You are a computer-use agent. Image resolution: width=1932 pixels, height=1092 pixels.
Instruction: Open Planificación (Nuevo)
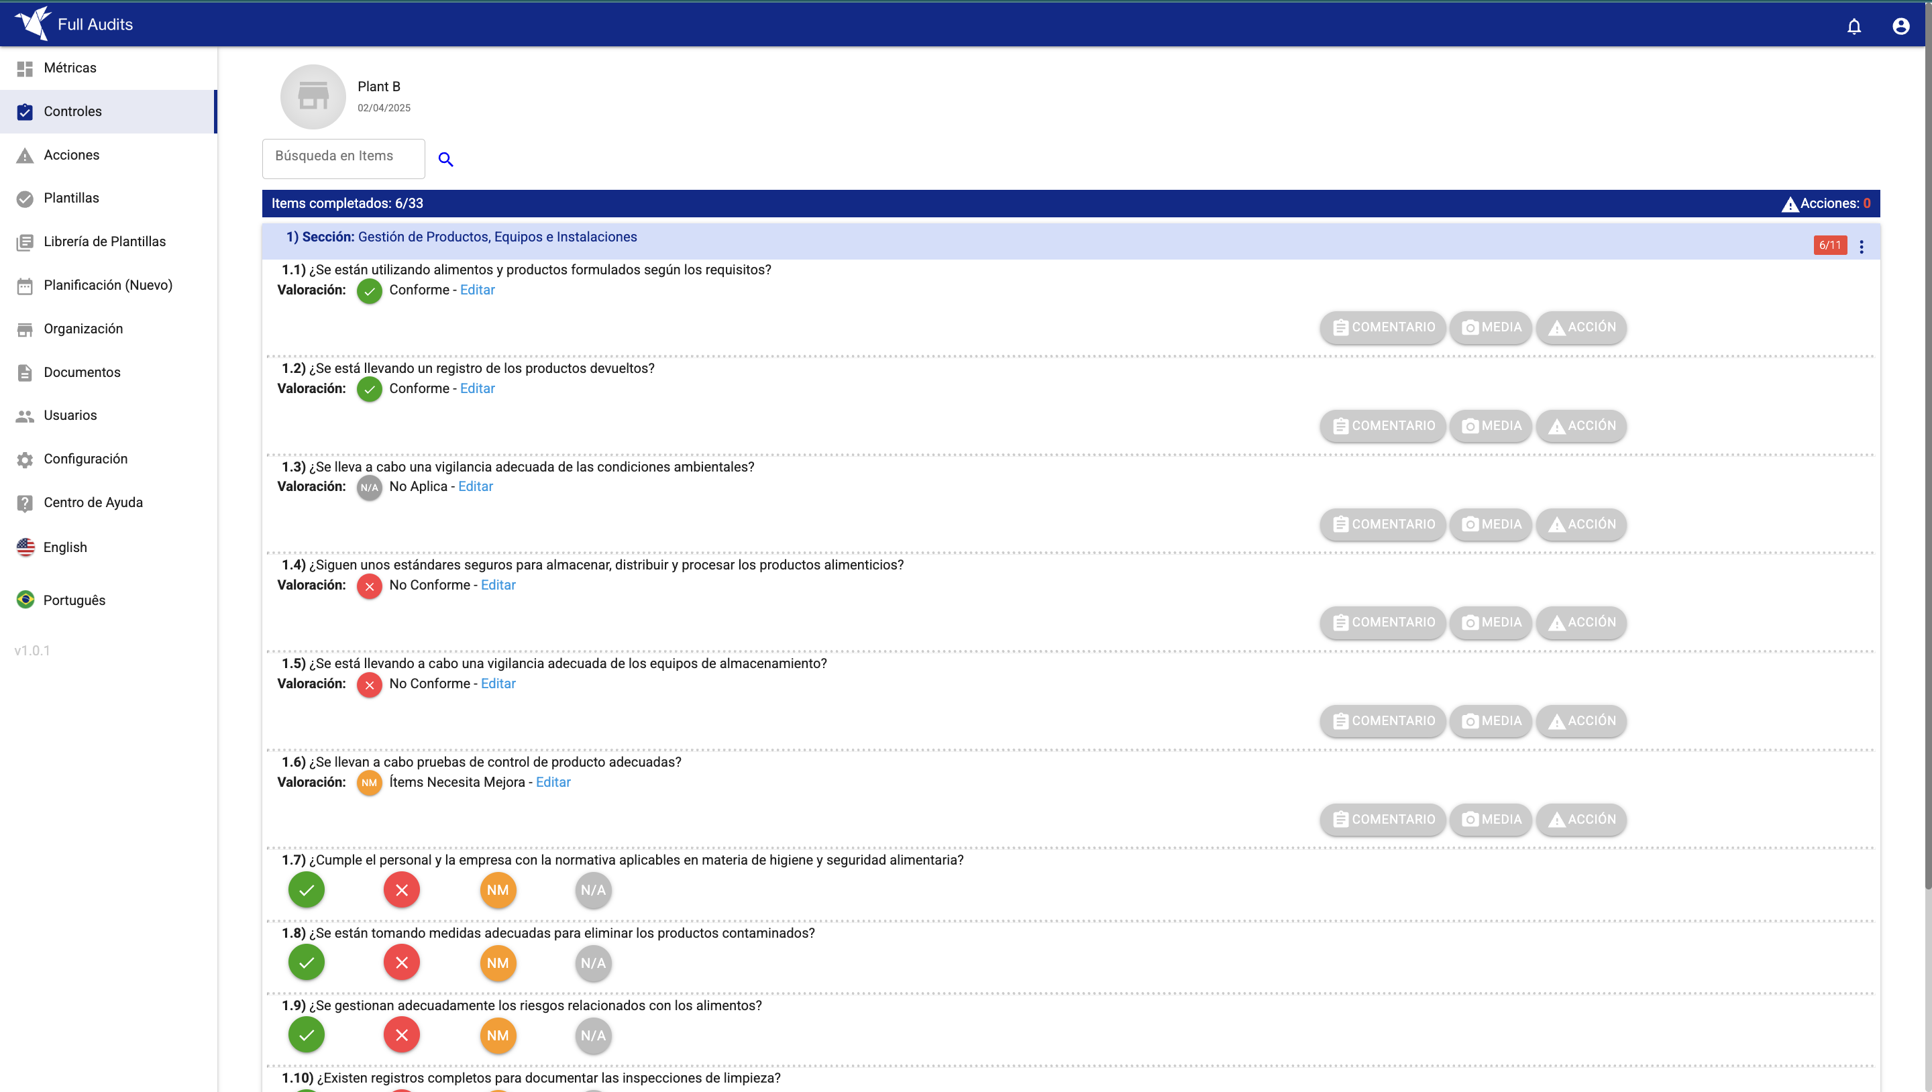(x=109, y=285)
